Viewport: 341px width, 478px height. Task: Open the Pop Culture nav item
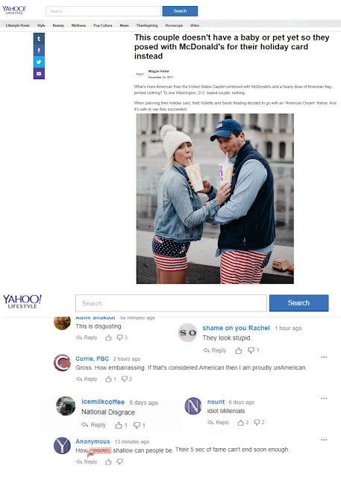103,25
